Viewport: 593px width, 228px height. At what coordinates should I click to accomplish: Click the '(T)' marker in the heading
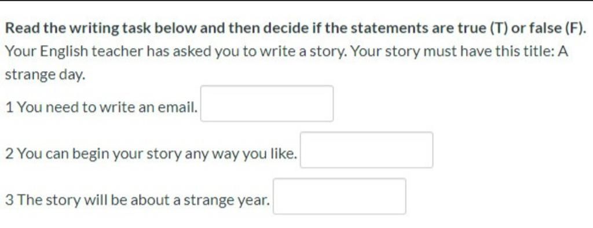pyautogui.click(x=499, y=28)
